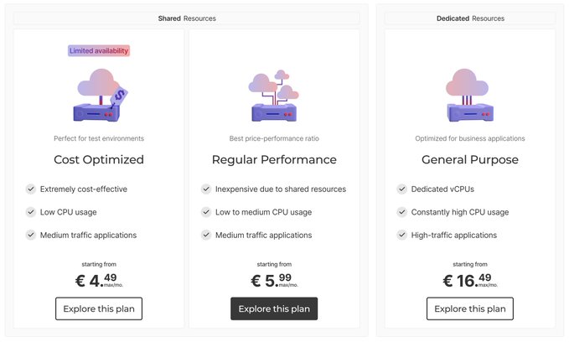Click checkmark beside Inexpensive due to shared resources
This screenshot has height=342, width=569.
(x=206, y=189)
